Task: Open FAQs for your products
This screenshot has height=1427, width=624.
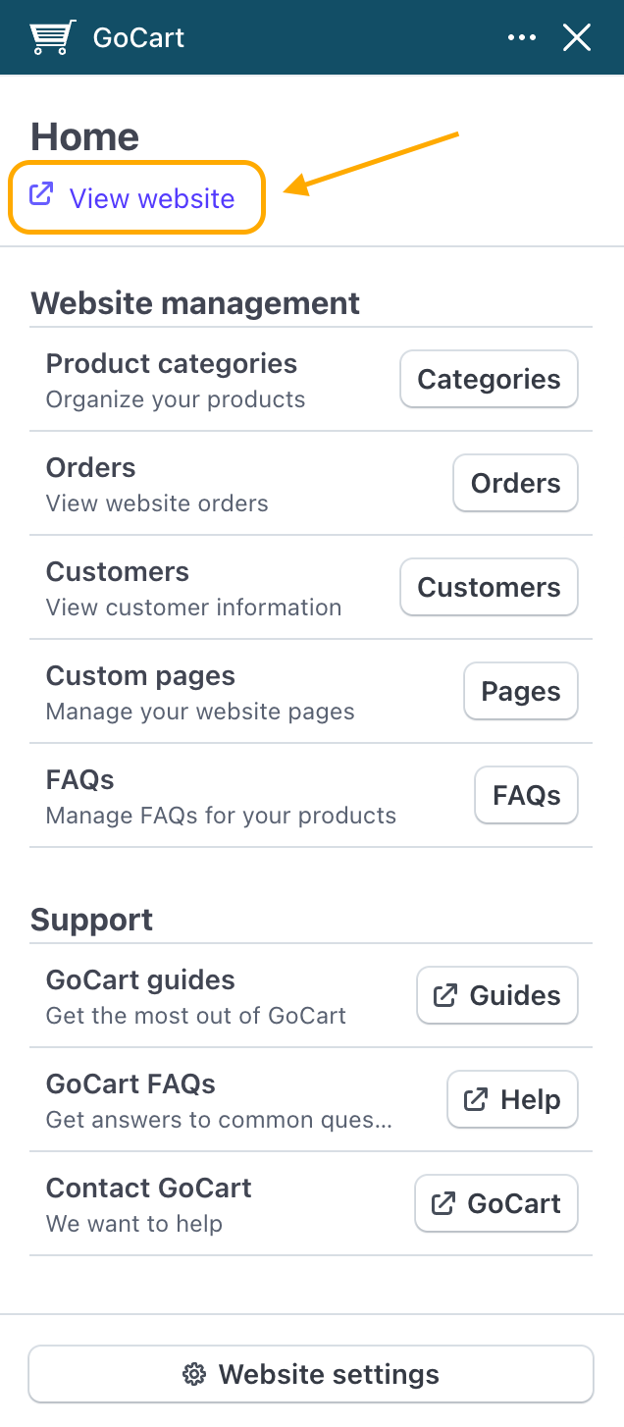Action: tap(526, 795)
